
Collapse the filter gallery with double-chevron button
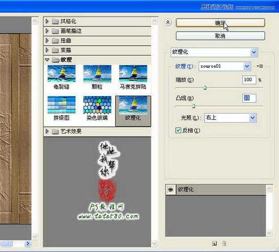[x=168, y=22]
